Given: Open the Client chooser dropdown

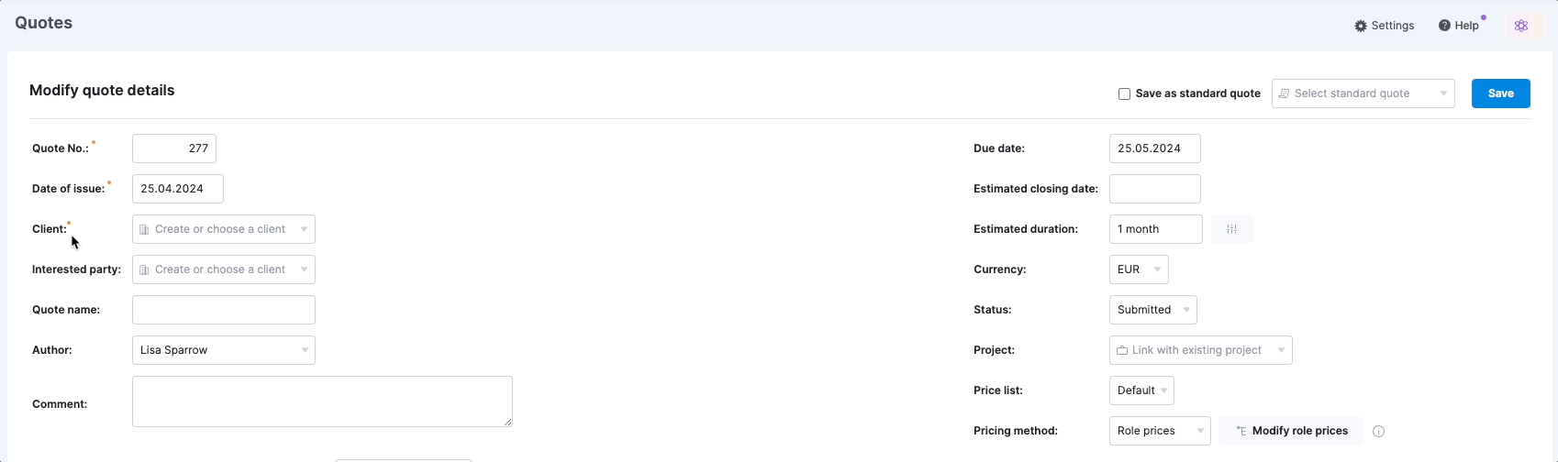Looking at the screenshot, I should click(224, 229).
